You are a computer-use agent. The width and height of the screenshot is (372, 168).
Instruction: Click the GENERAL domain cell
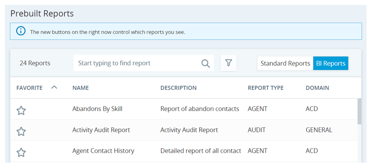(x=319, y=130)
